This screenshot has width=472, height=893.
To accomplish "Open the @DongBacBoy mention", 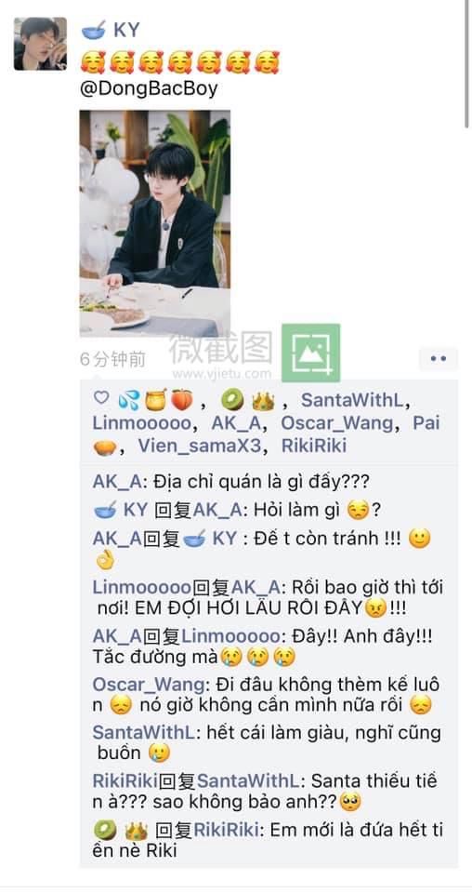I will click(x=149, y=89).
